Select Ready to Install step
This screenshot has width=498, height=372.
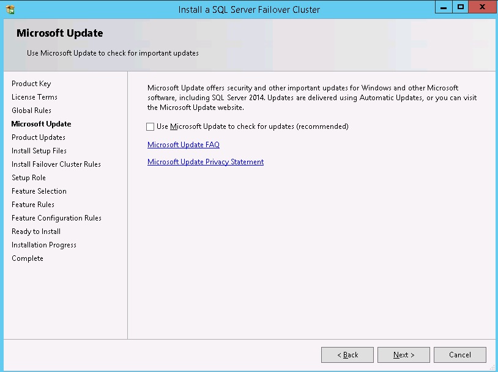pyautogui.click(x=36, y=232)
